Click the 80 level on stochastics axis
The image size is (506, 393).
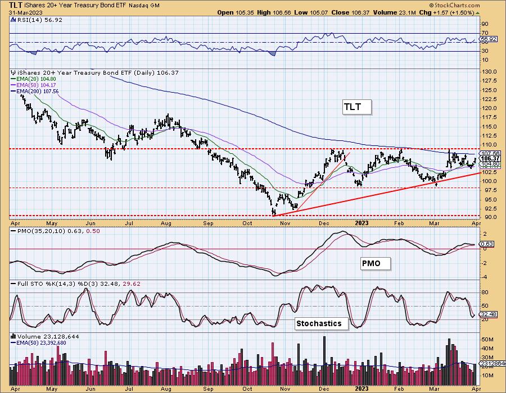click(485, 293)
